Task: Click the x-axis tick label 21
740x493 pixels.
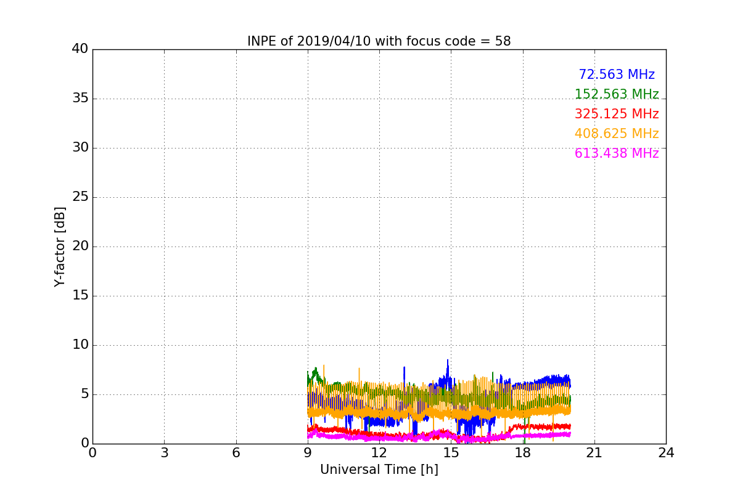Action: 594,452
